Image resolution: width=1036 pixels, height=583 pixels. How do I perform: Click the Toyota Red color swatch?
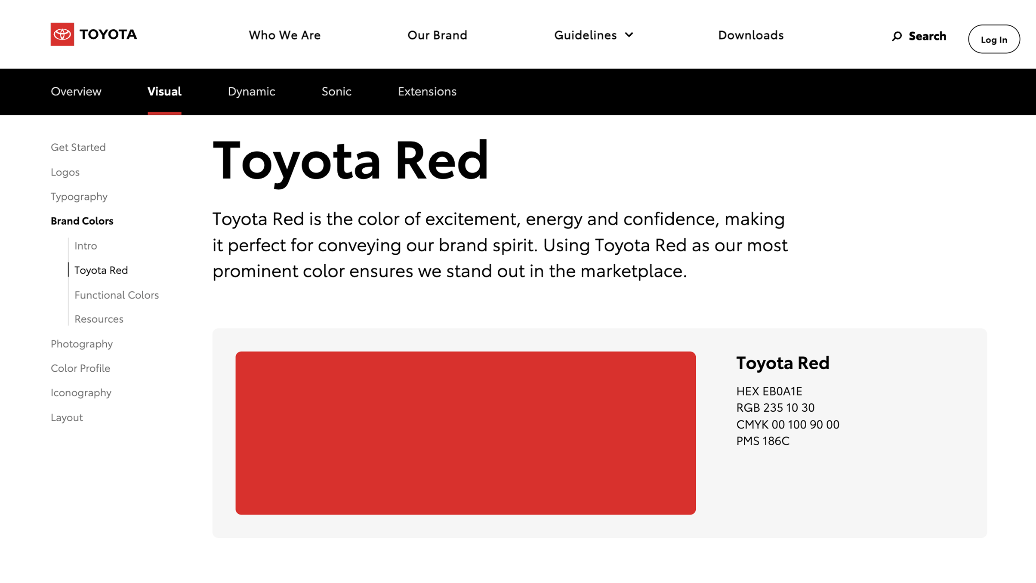(x=465, y=433)
